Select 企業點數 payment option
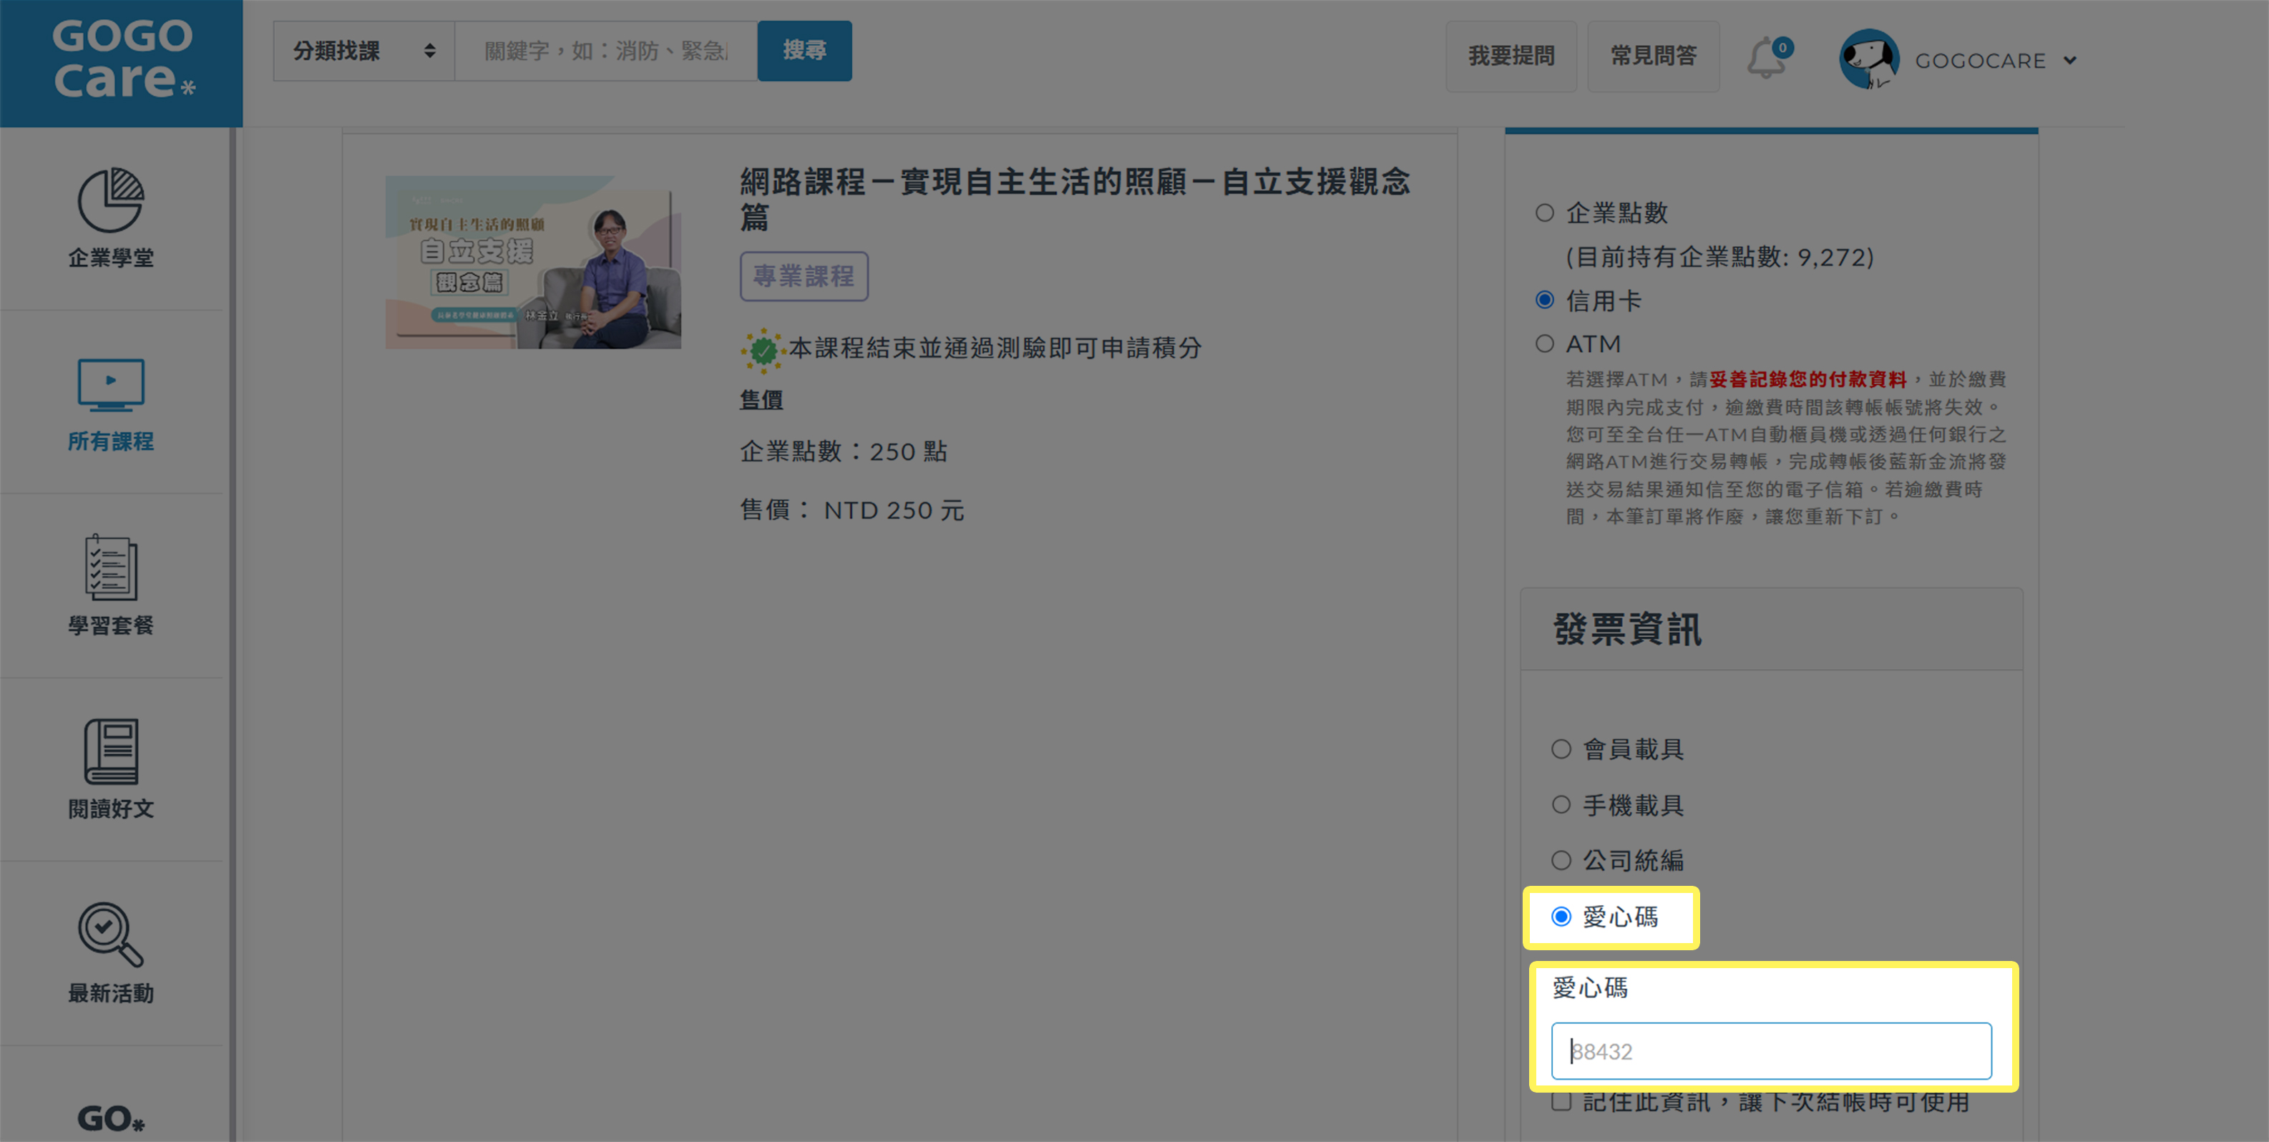 pyautogui.click(x=1545, y=213)
